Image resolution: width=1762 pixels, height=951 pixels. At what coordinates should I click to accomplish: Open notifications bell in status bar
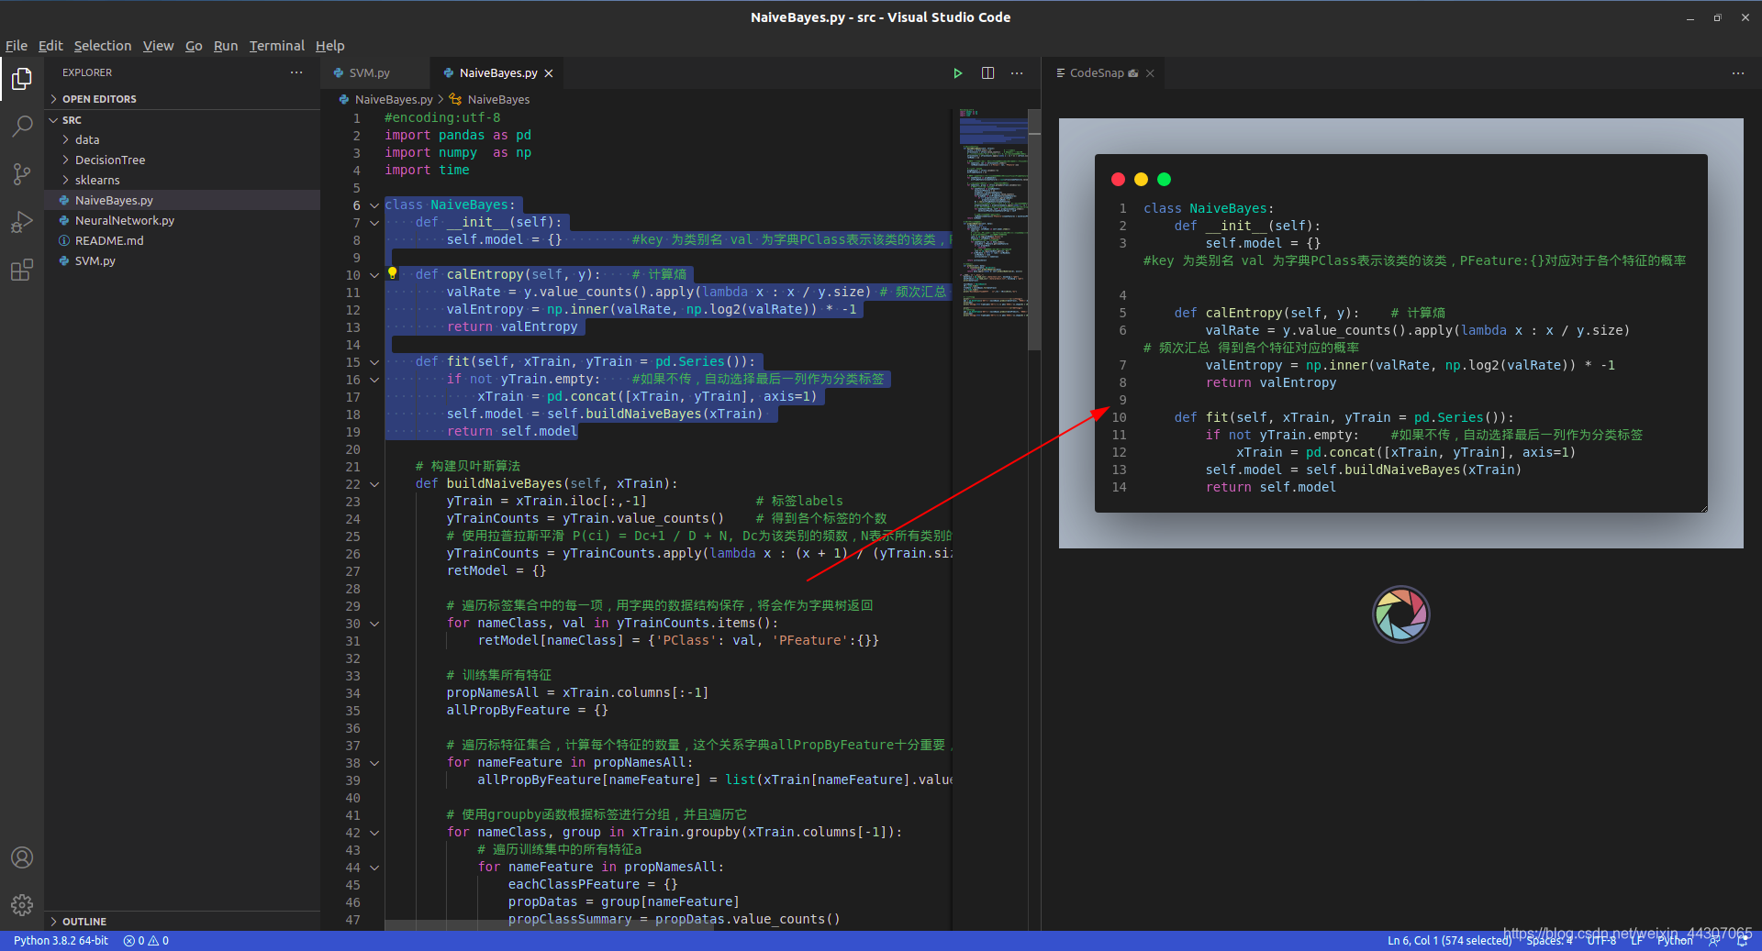click(x=1743, y=941)
